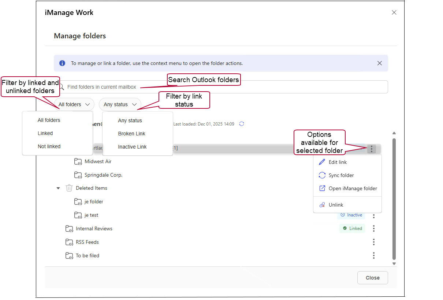The image size is (443, 300).
Task: Click the refresh icon beside Last loaded
Action: (242, 124)
